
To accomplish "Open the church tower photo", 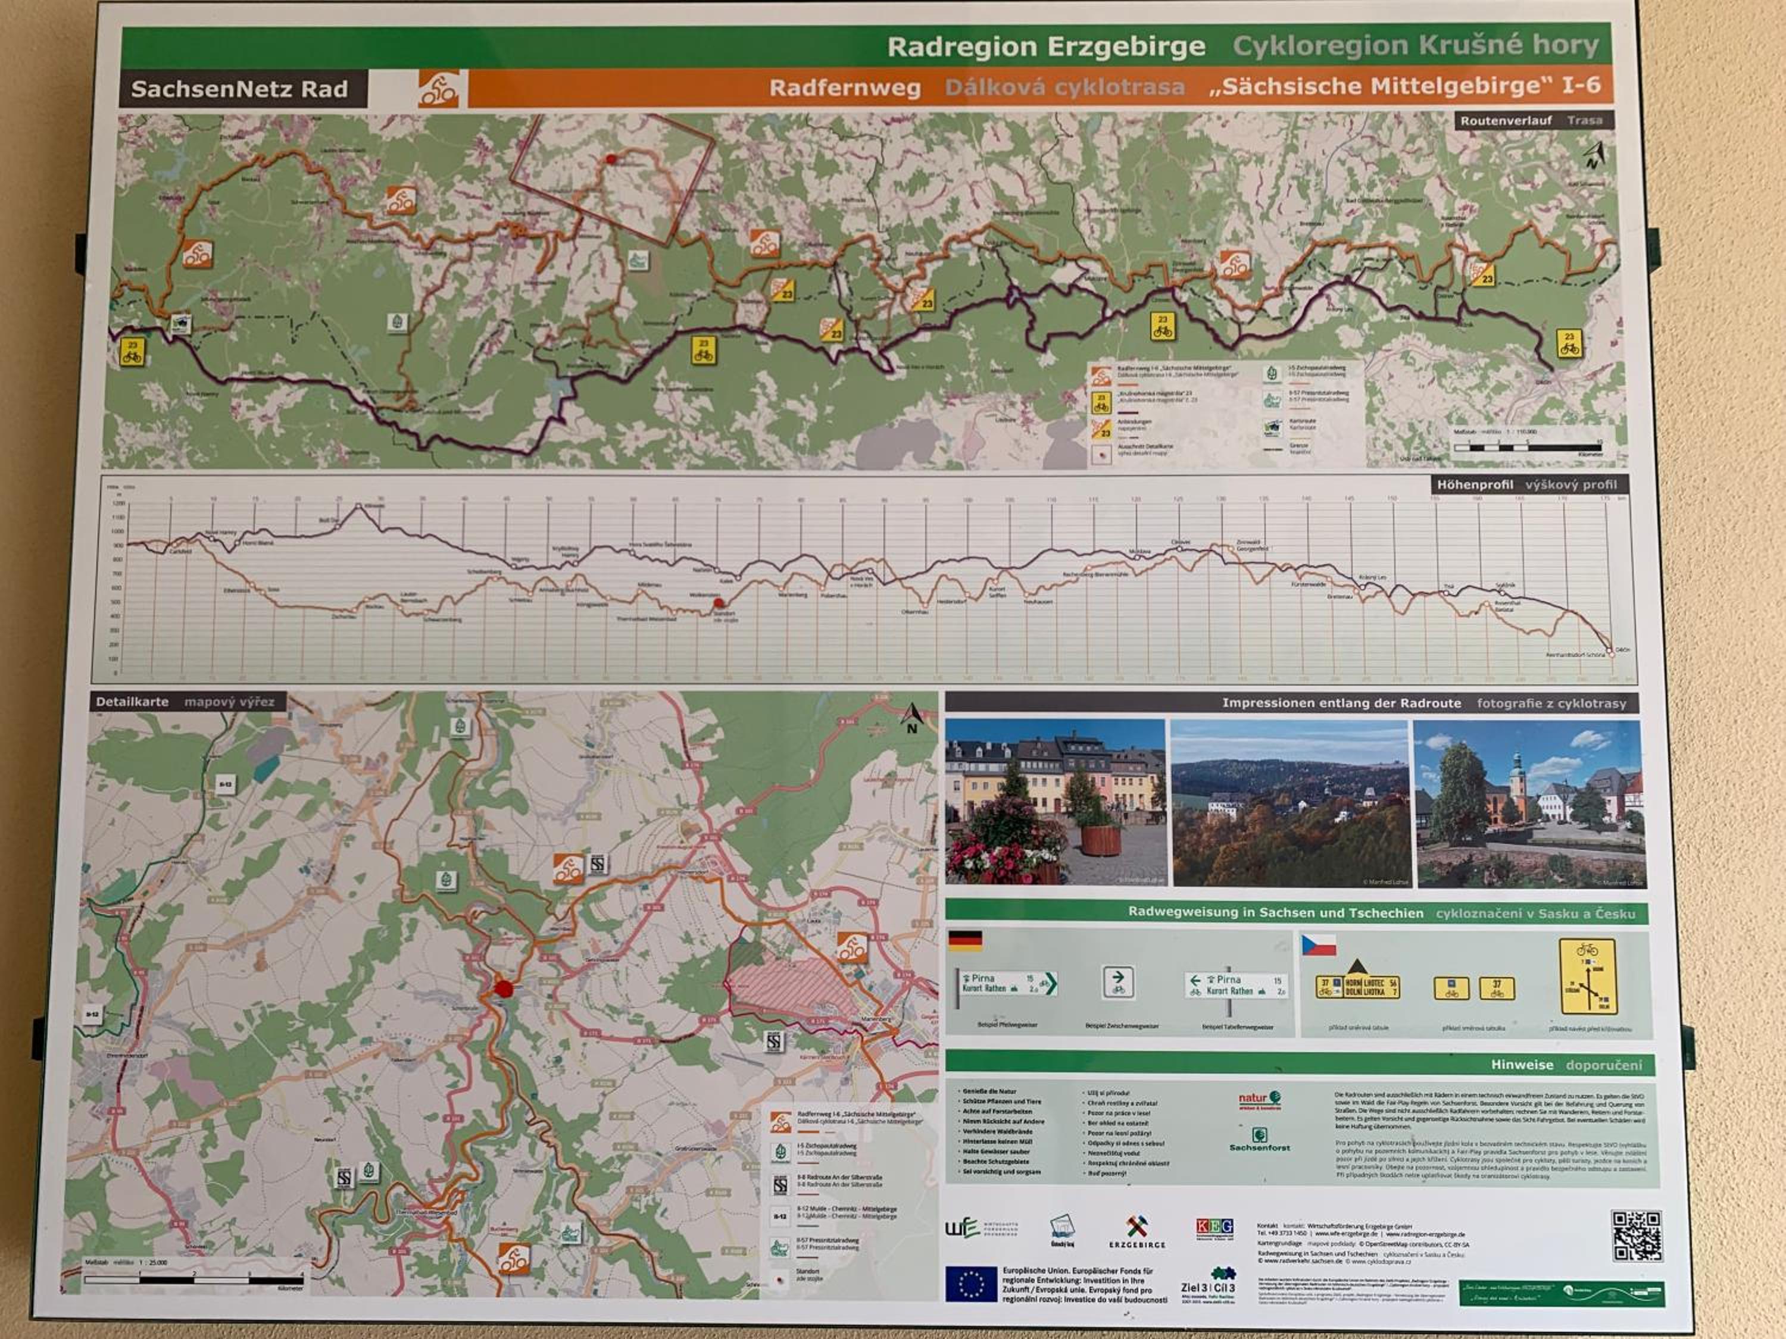I will tap(1529, 804).
